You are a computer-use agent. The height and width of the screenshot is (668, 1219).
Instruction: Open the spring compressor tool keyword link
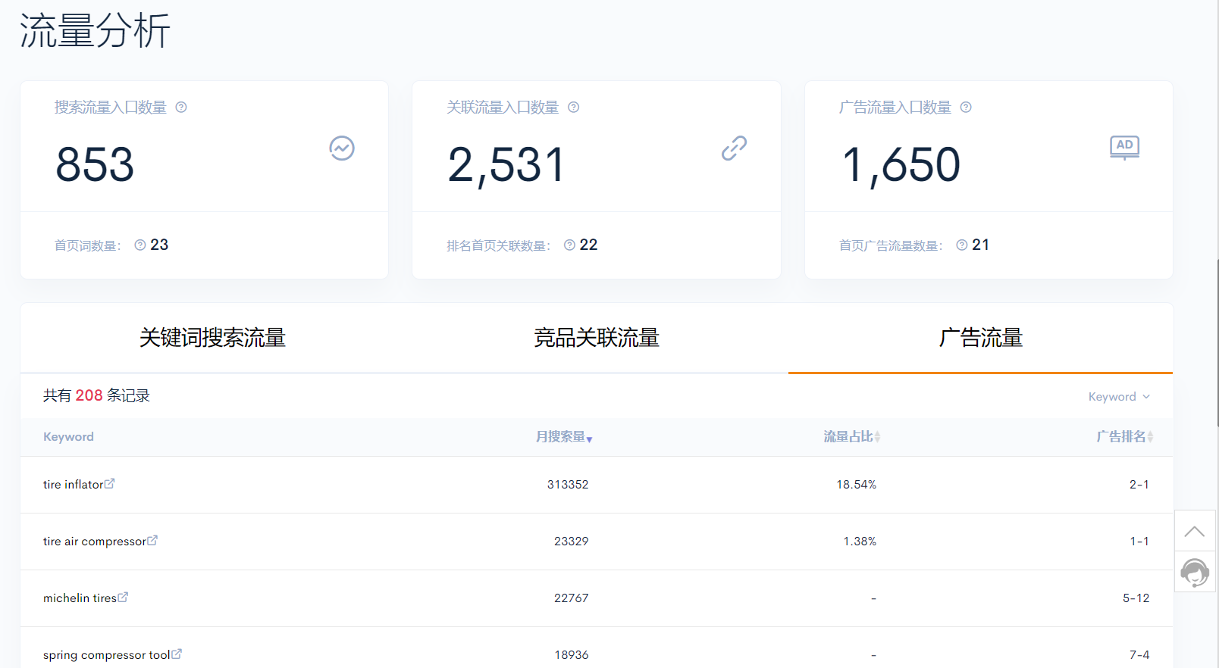click(x=107, y=655)
